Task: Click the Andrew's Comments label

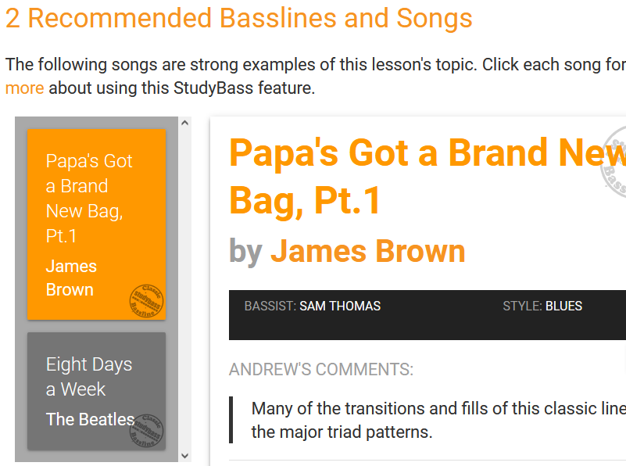Action: 321,369
